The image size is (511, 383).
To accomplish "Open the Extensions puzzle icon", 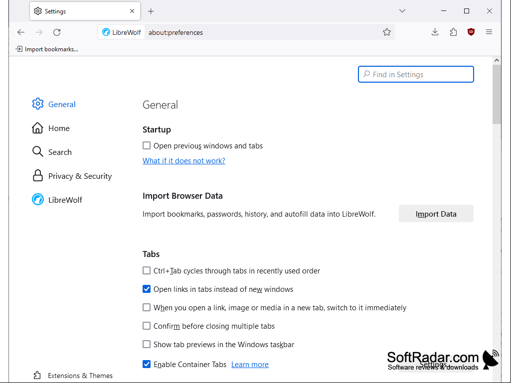I will pos(453,32).
